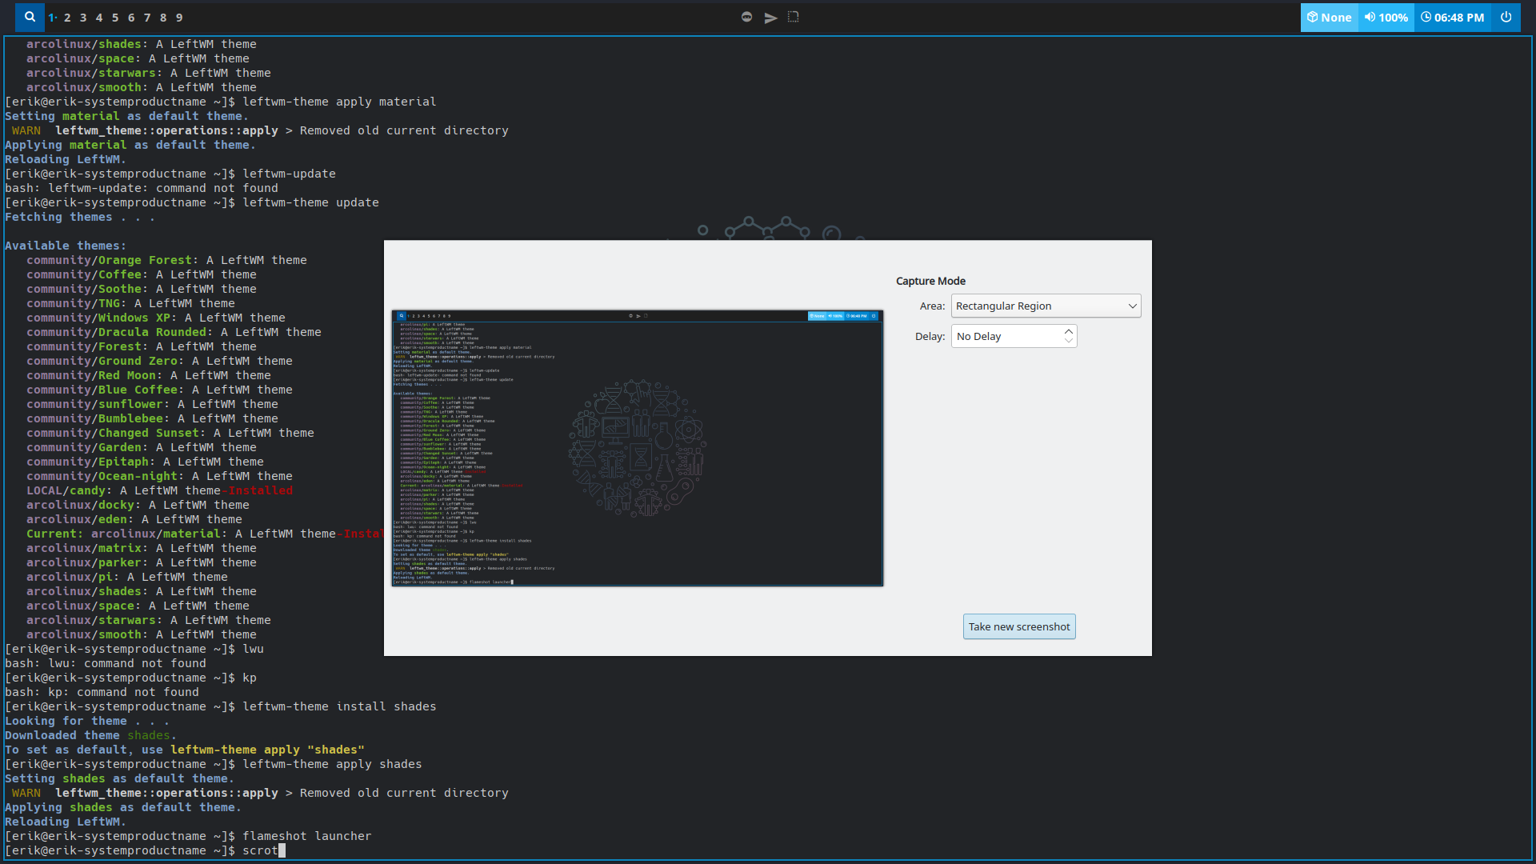Click the round chat bubble tray icon
1536x864 pixels.
pos(746,17)
